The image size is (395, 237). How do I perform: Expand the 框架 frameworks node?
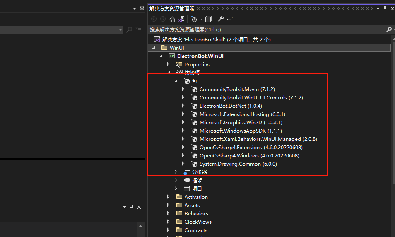[x=176, y=180]
